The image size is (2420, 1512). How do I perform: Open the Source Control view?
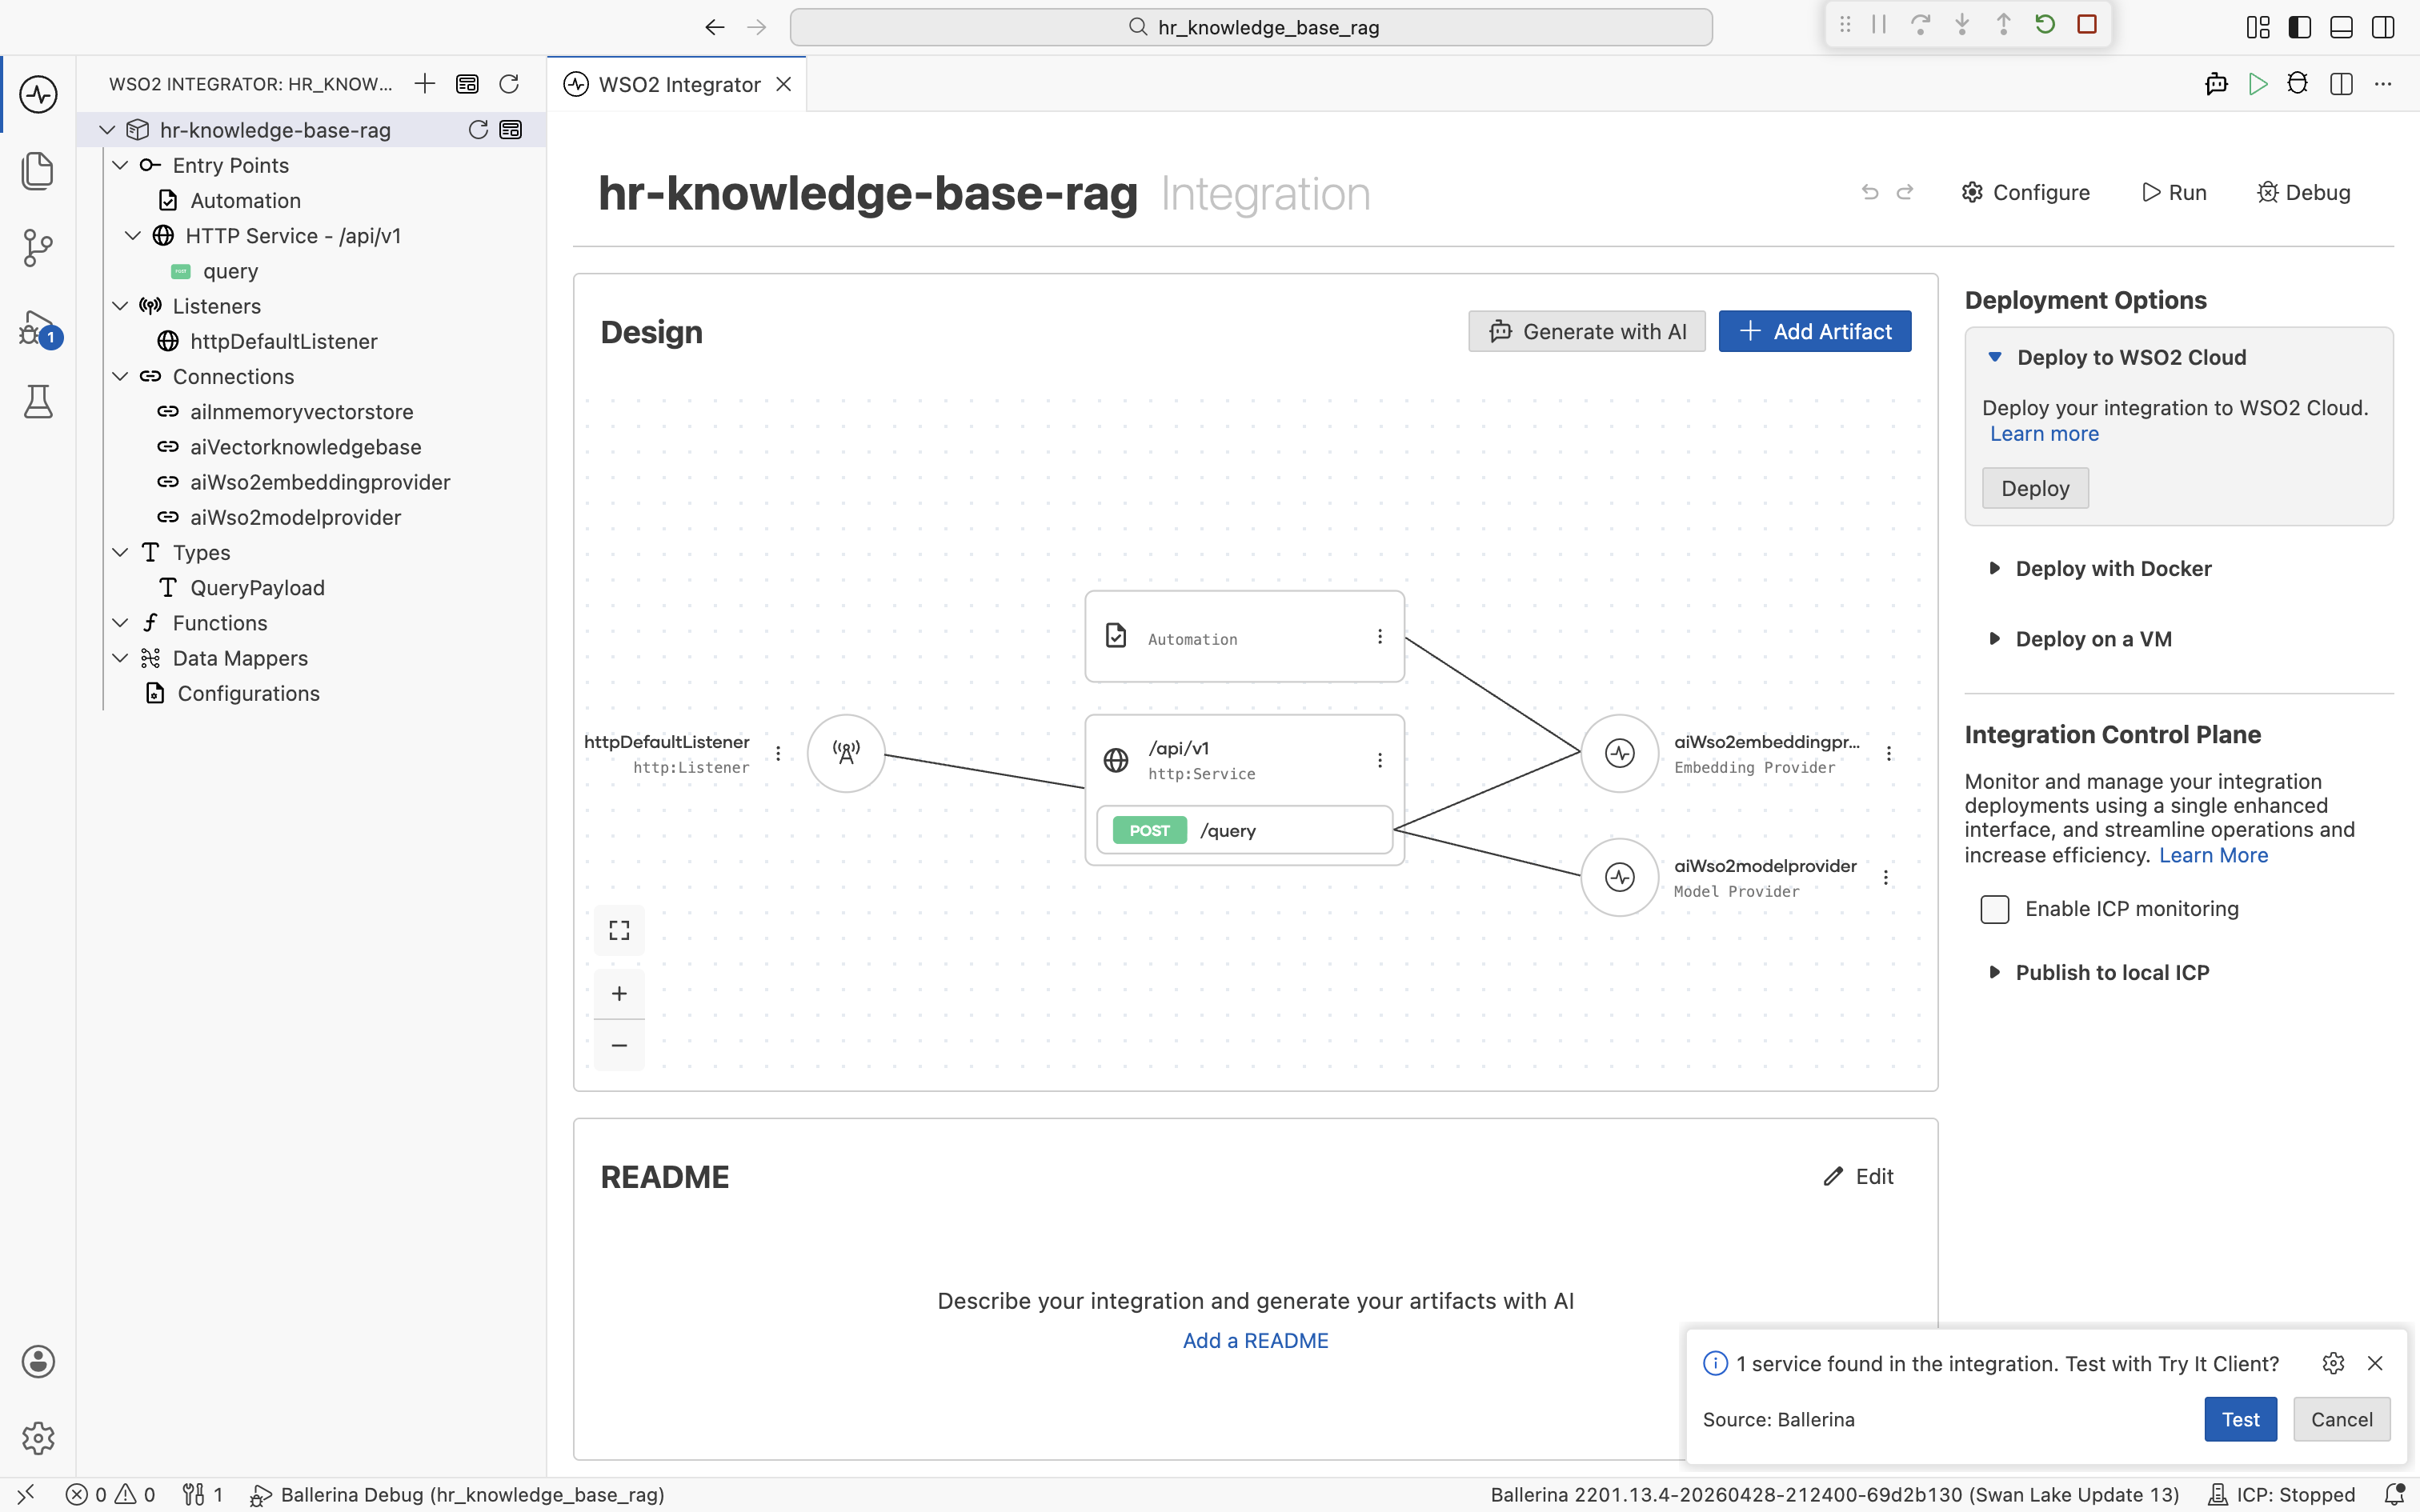(x=38, y=248)
